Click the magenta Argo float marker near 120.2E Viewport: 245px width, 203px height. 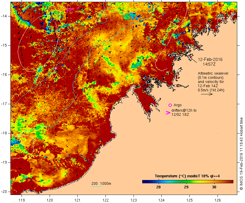[56, 68]
